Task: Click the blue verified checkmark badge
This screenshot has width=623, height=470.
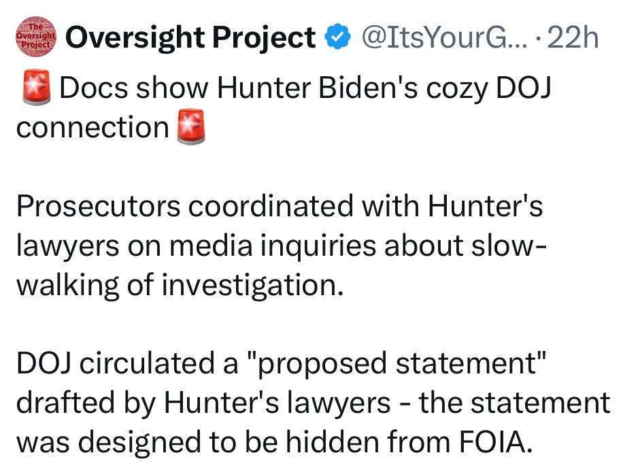Action: [337, 38]
